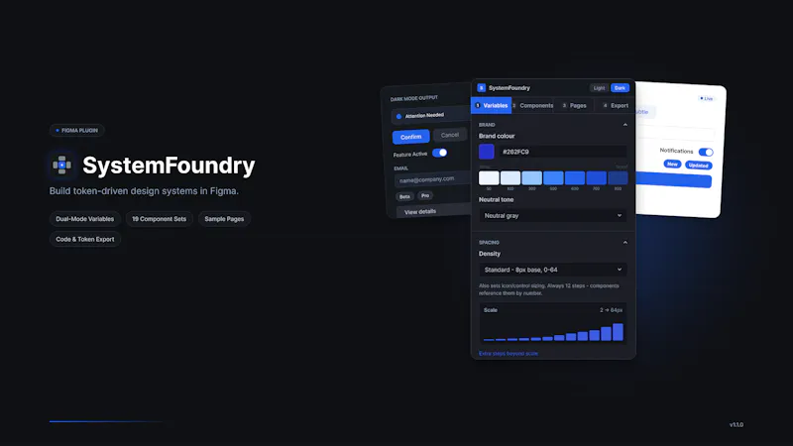Select the 50 shade swatch

tap(489, 178)
